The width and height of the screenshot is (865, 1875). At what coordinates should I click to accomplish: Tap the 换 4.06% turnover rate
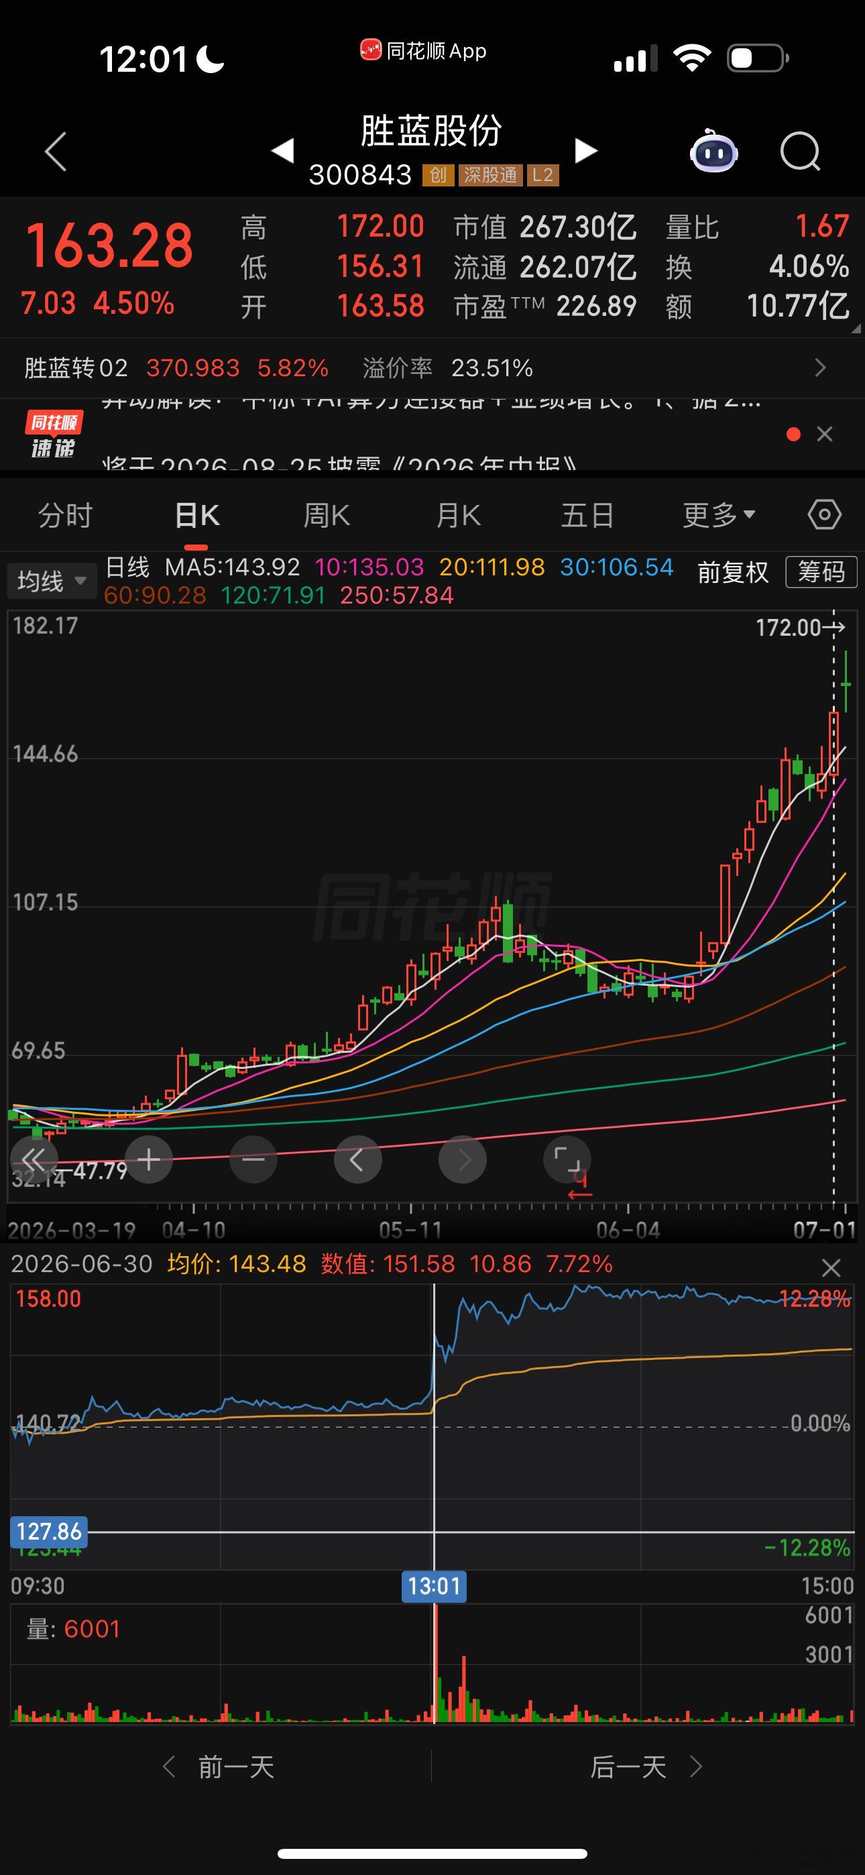758,267
